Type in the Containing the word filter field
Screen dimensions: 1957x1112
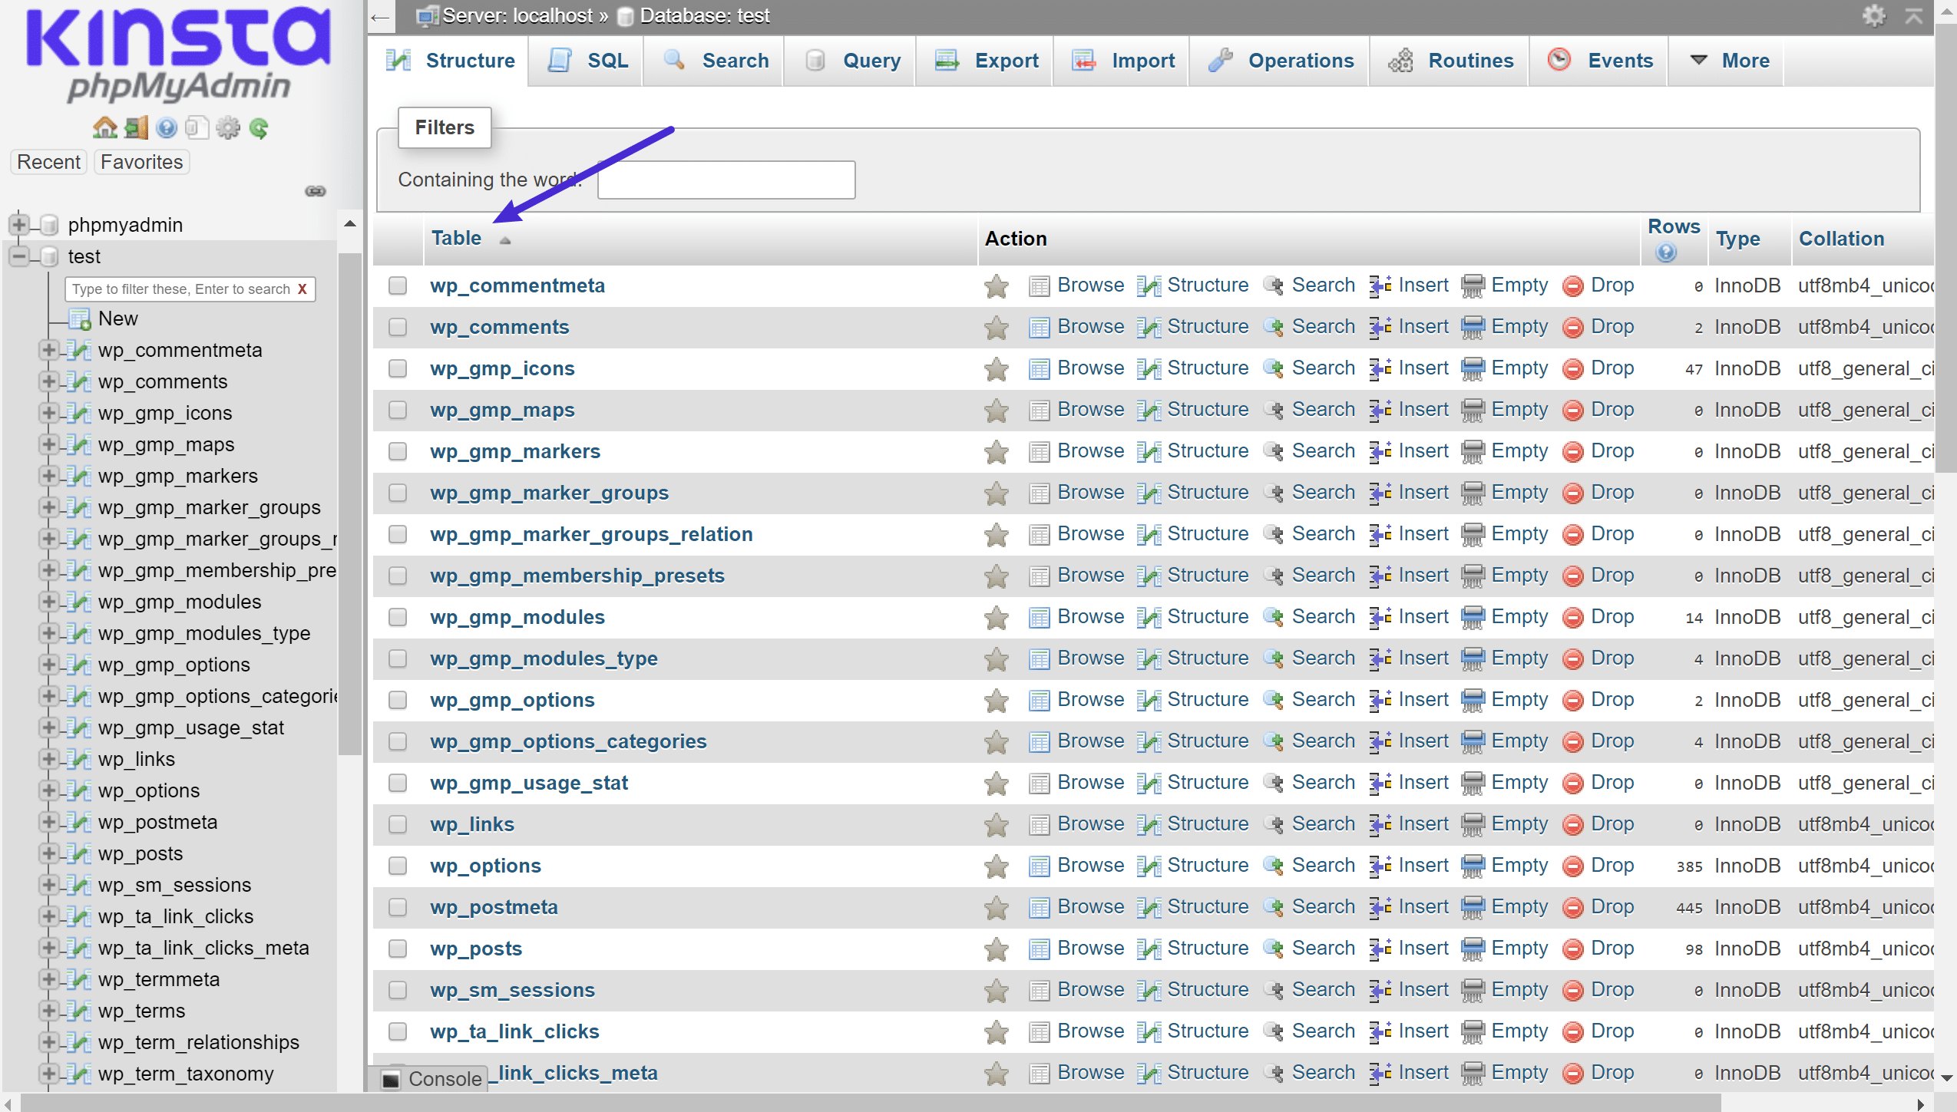726,179
